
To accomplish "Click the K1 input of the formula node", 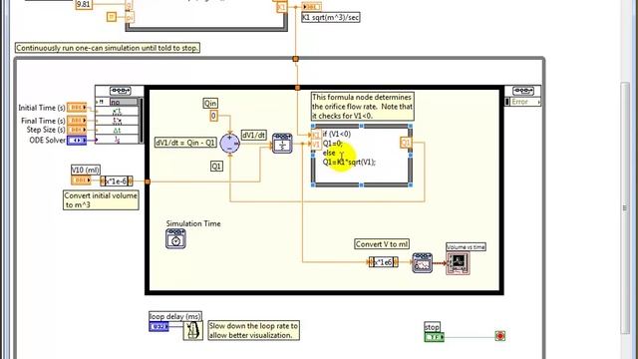I will (316, 136).
